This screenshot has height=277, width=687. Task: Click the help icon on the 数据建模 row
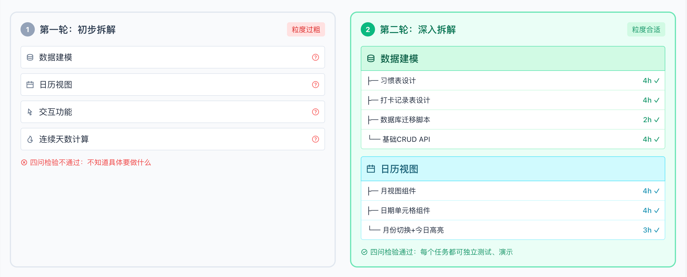point(315,58)
